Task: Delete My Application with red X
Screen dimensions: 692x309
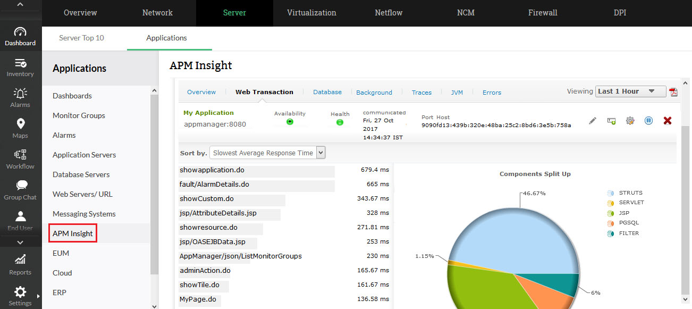Action: [668, 121]
